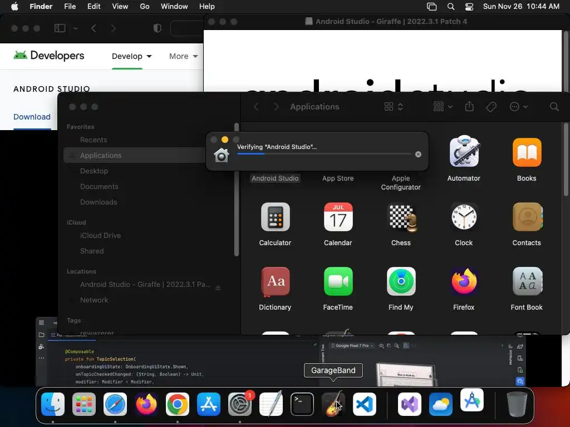
Task: Open System Settings from the Dock
Action: pos(240,404)
